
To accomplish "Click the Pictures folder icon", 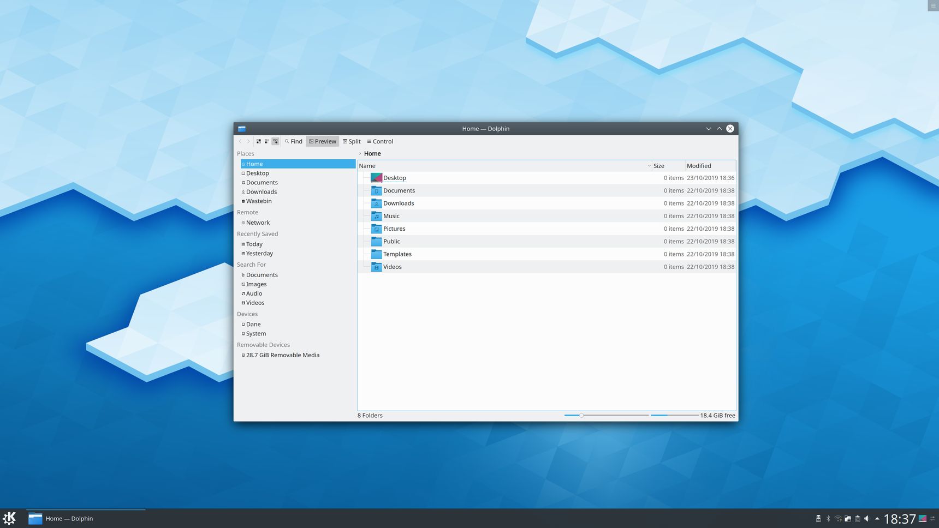I will [x=376, y=229].
